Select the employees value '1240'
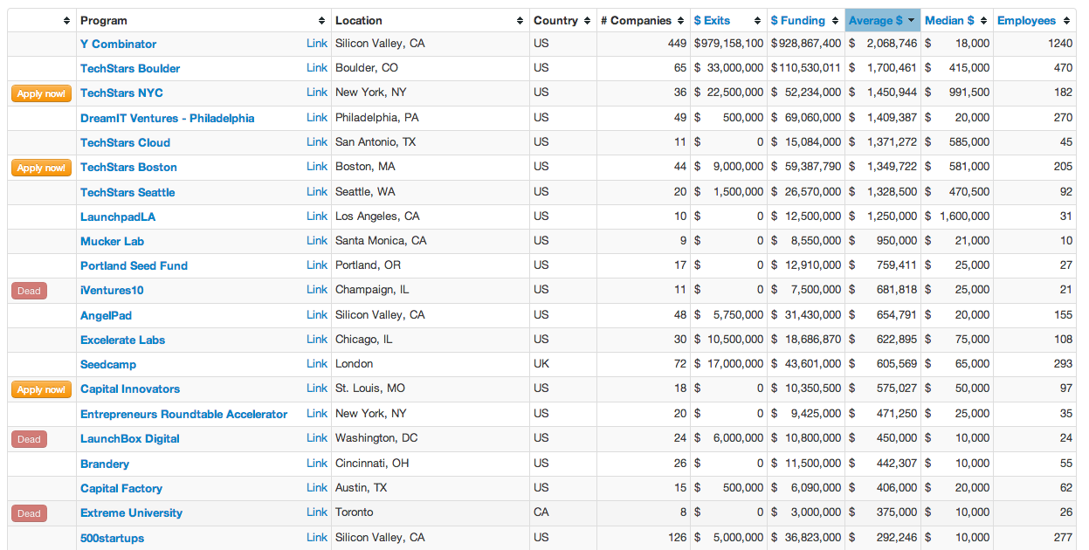Screen dimensions: 1089x550 [x=1060, y=43]
